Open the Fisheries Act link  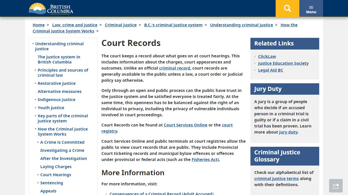[205, 159]
